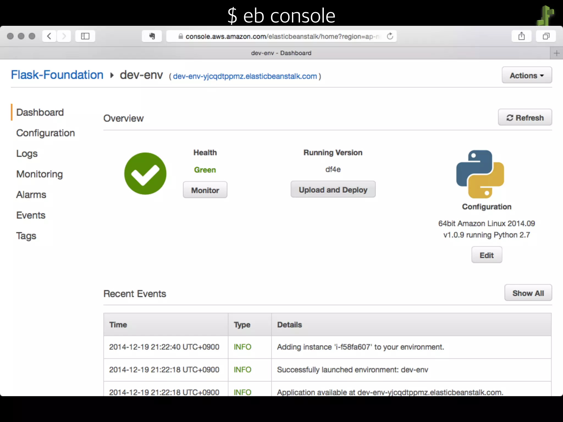Click the 'dev-env' breadcrumb name
563x422 pixels.
[141, 75]
